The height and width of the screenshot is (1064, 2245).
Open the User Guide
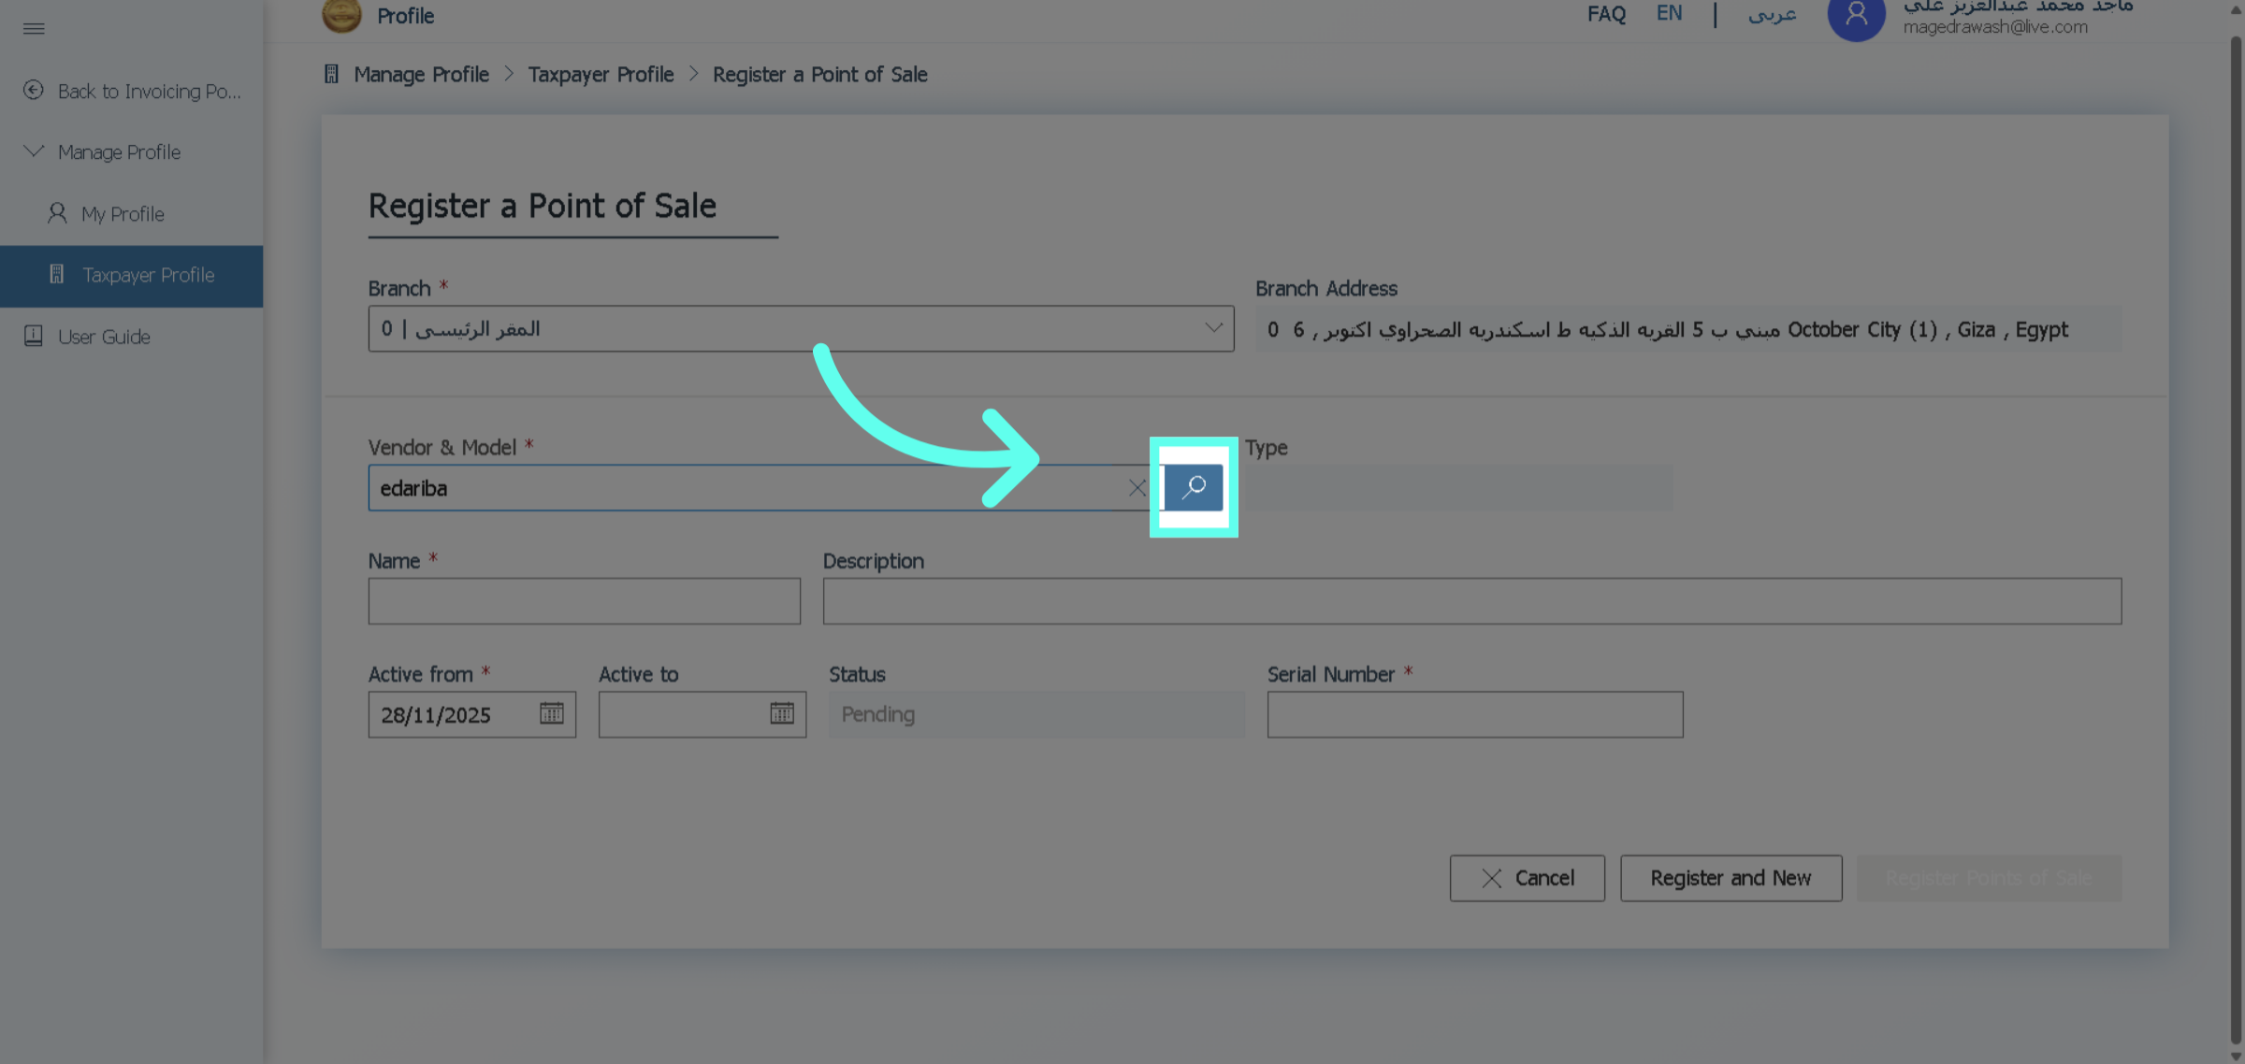click(104, 337)
